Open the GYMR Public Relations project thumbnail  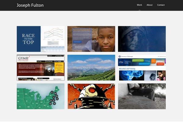coord(41,68)
